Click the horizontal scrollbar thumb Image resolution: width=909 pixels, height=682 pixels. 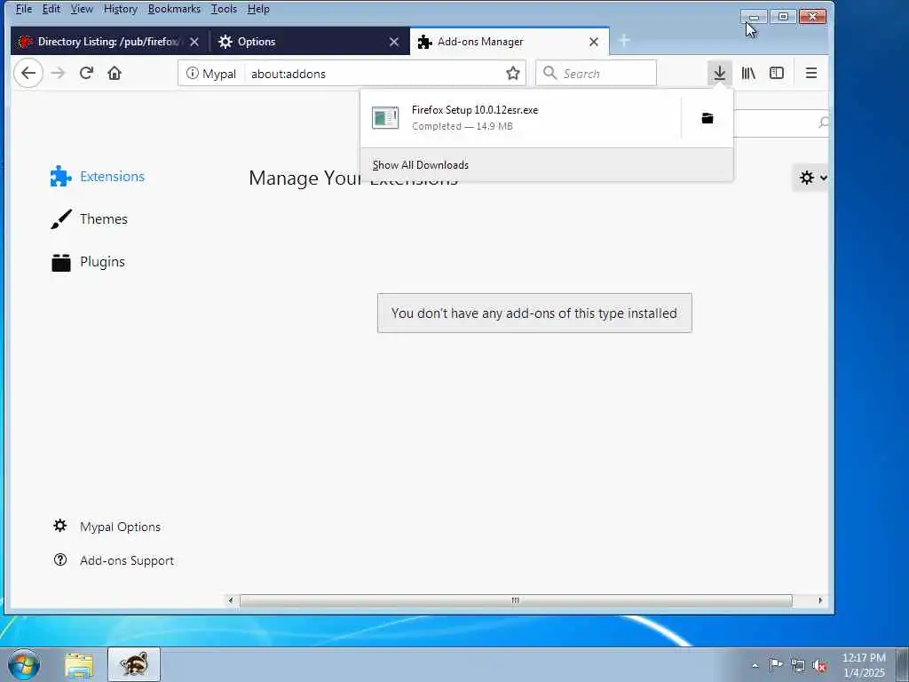click(516, 600)
